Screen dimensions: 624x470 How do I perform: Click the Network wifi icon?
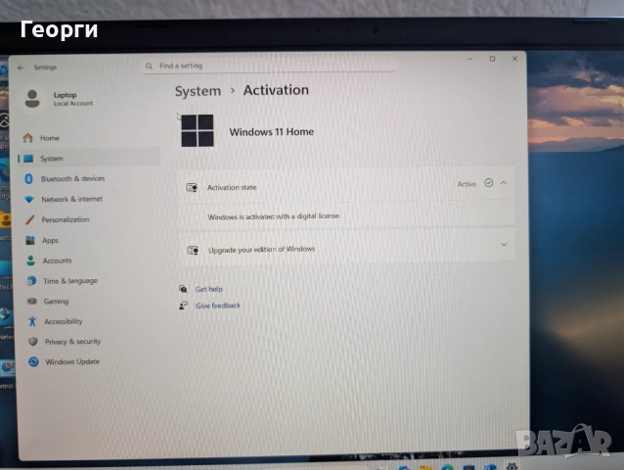(x=29, y=199)
